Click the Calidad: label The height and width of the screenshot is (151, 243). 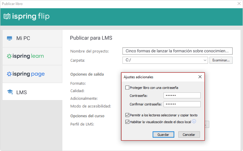pyautogui.click(x=77, y=91)
